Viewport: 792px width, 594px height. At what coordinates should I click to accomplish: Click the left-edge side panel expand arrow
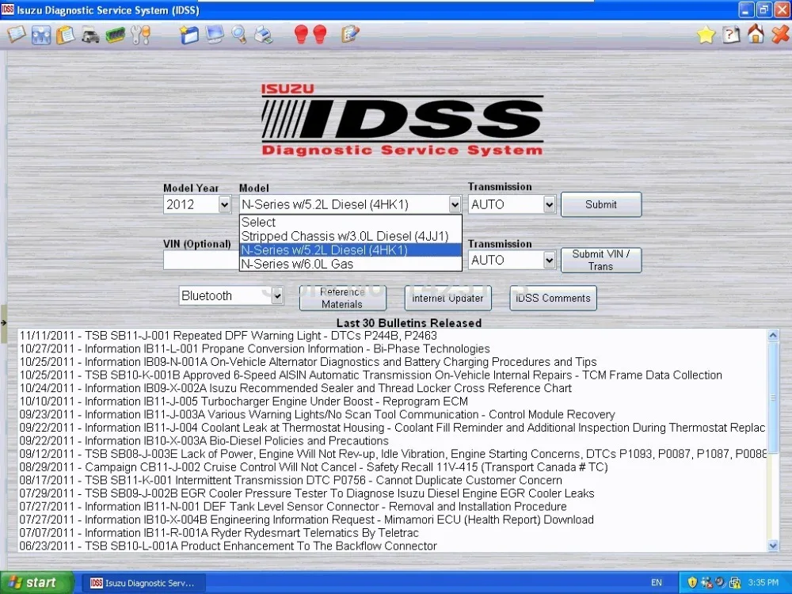pos(3,323)
